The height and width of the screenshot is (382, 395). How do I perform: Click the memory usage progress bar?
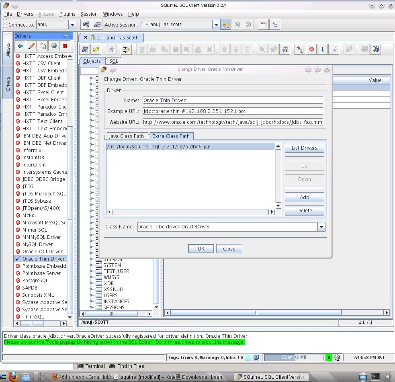coord(293,357)
